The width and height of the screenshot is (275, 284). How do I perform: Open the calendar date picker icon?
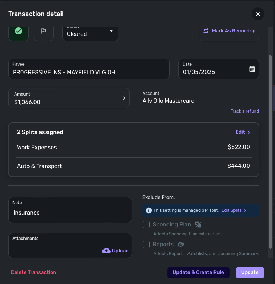[x=252, y=69]
